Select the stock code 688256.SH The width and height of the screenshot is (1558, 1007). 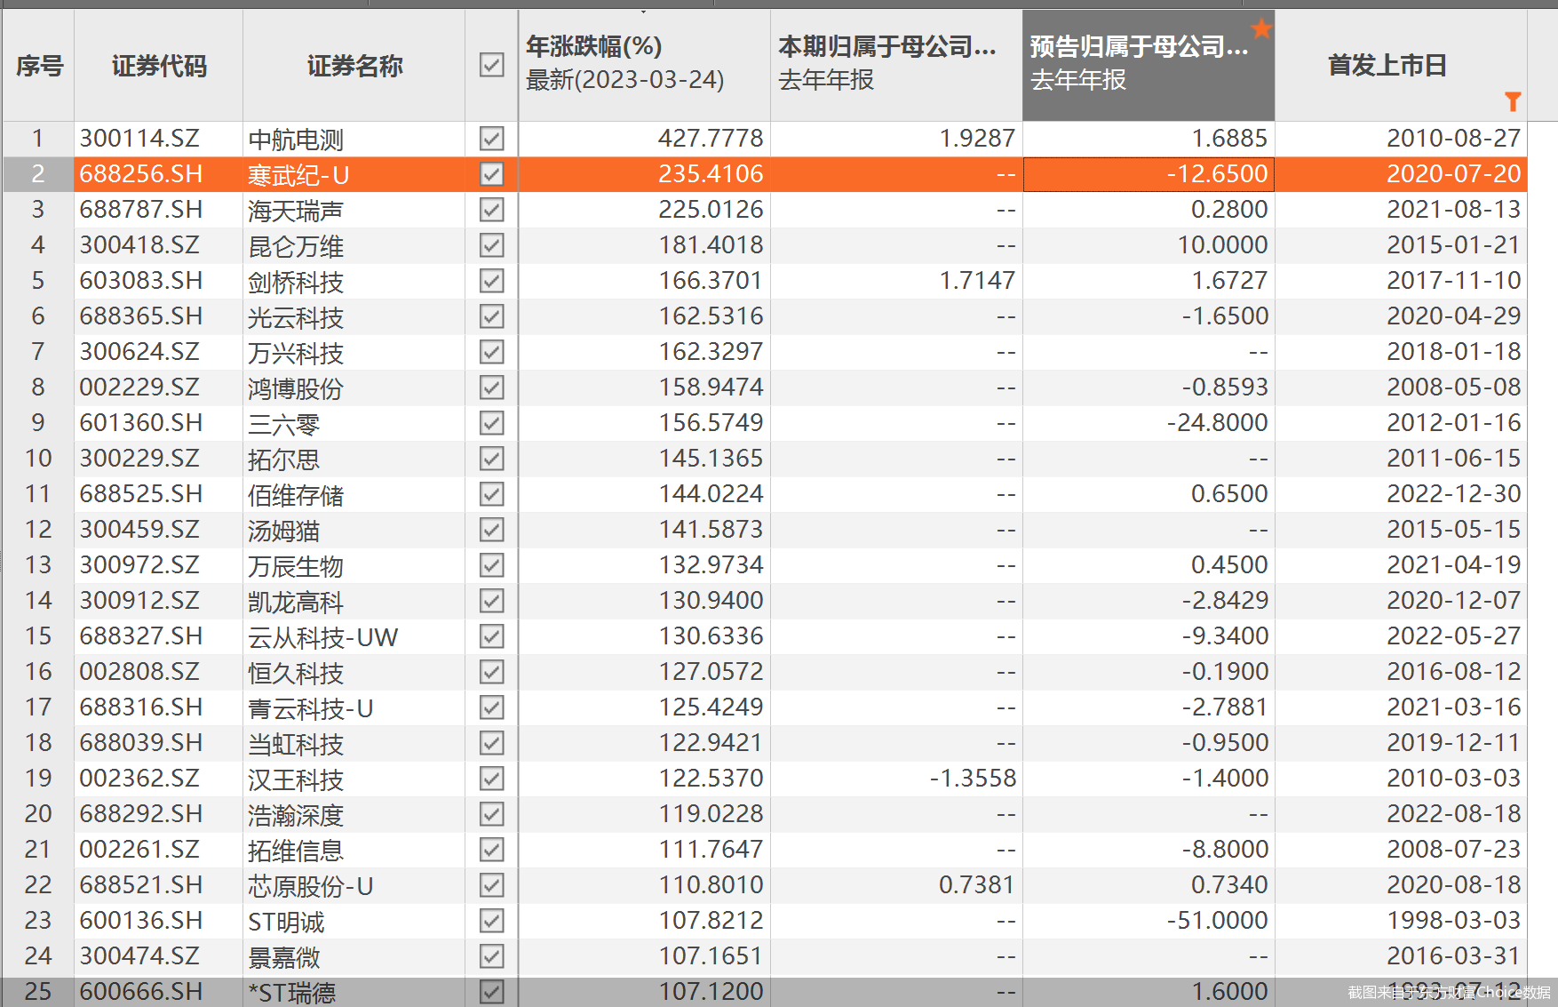(x=141, y=174)
